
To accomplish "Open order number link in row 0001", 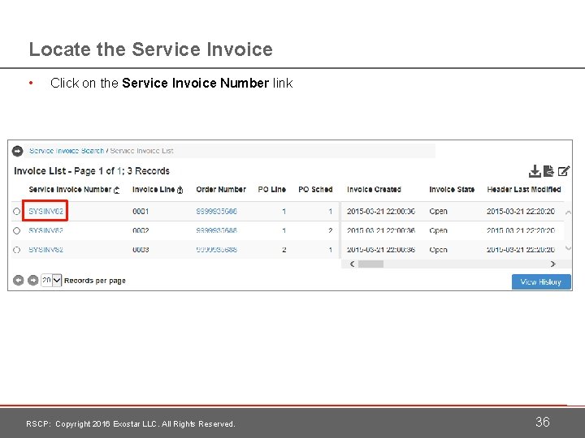I will click(216, 211).
